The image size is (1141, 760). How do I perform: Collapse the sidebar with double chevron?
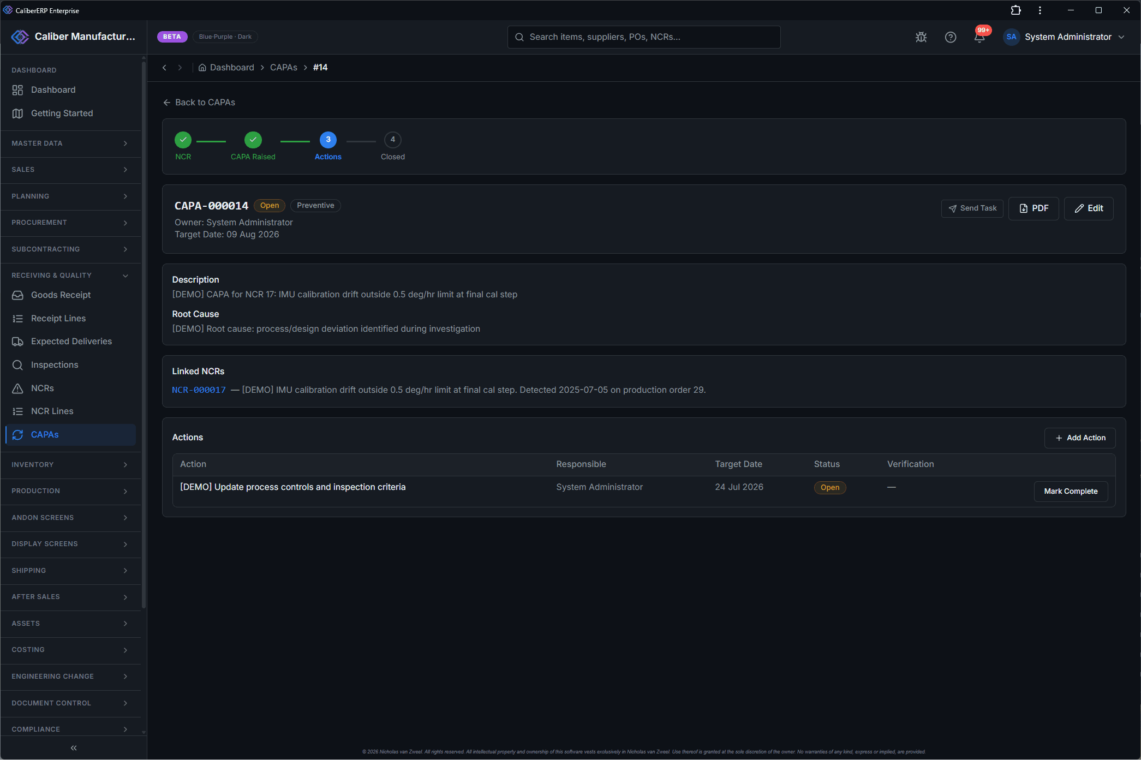[x=74, y=747]
